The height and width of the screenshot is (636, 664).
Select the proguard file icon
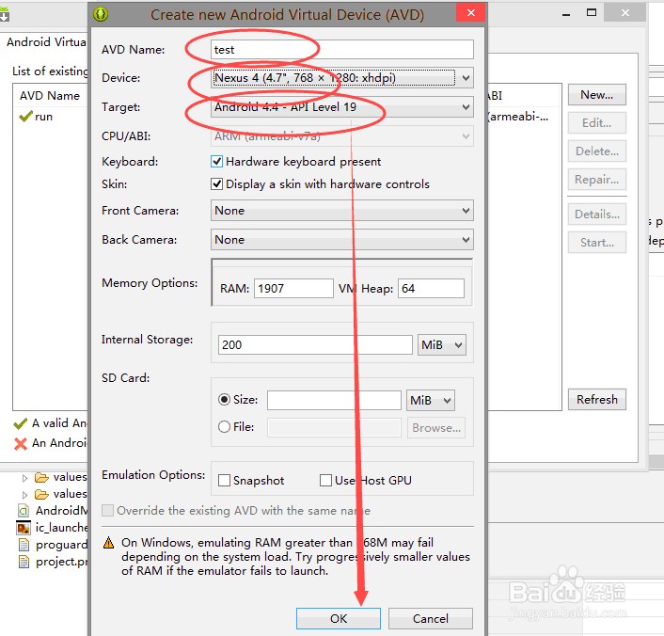(x=24, y=545)
